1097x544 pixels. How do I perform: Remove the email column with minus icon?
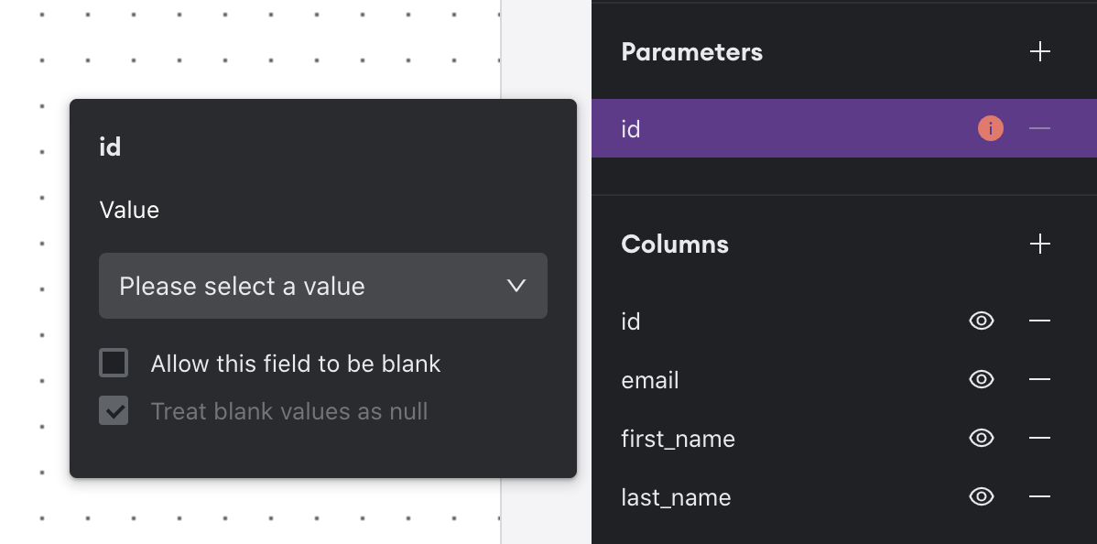(x=1039, y=379)
